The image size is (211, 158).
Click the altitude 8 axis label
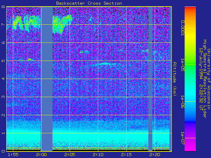(3, 7)
